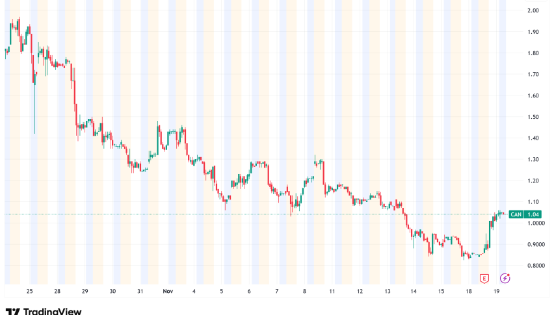Click the 28 date on time axis
Viewport: 554px width, 315px height.
click(58, 292)
